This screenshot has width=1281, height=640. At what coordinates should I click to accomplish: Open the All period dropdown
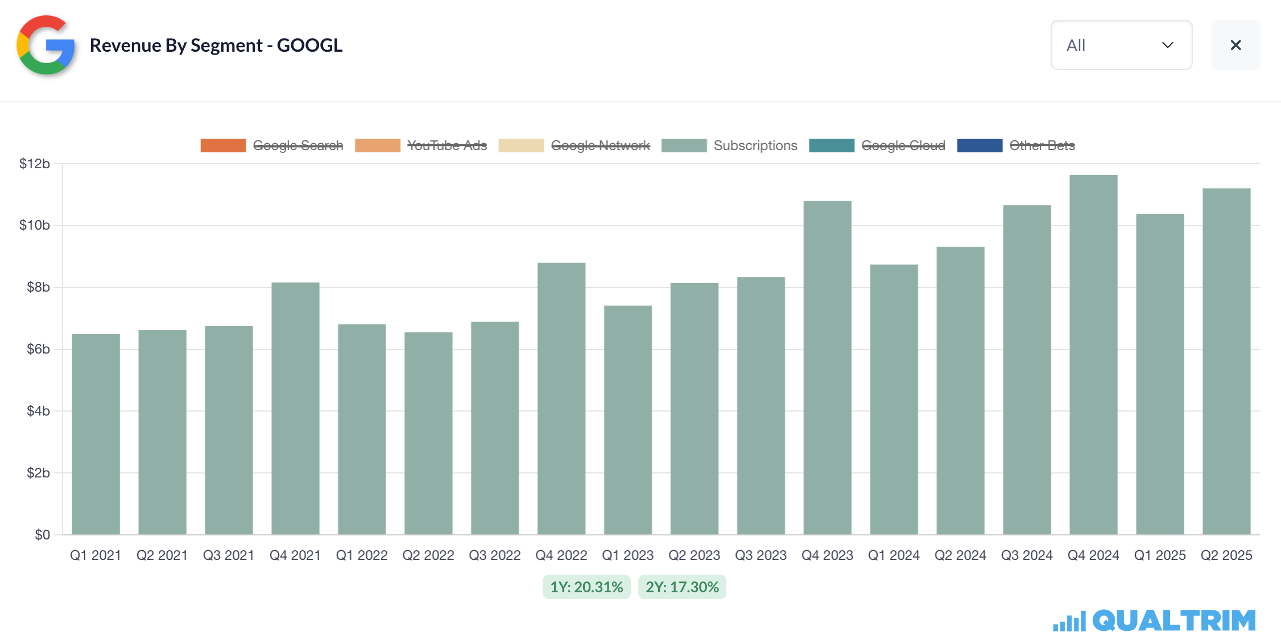1121,45
